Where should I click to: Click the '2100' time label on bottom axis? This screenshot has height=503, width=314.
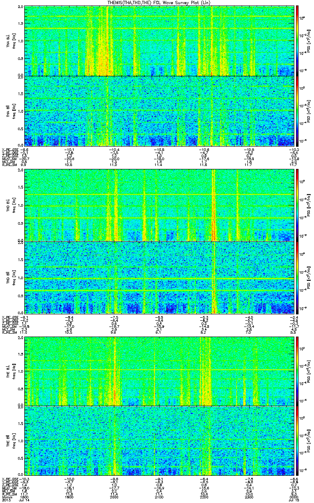[x=160, y=498]
